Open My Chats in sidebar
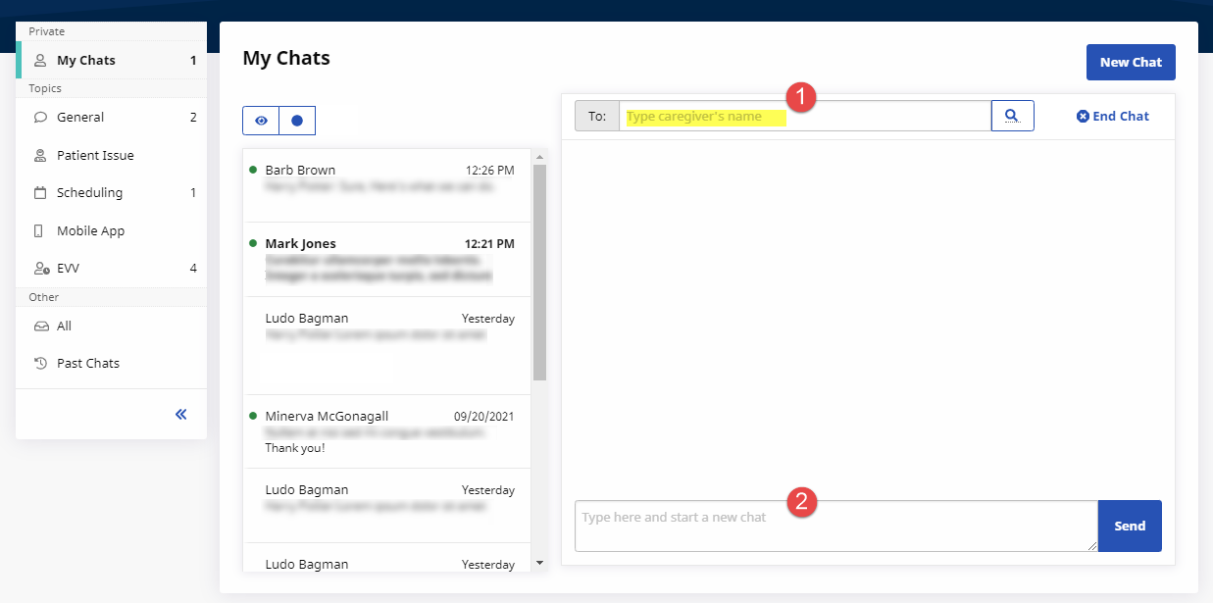1213x603 pixels. tap(86, 60)
